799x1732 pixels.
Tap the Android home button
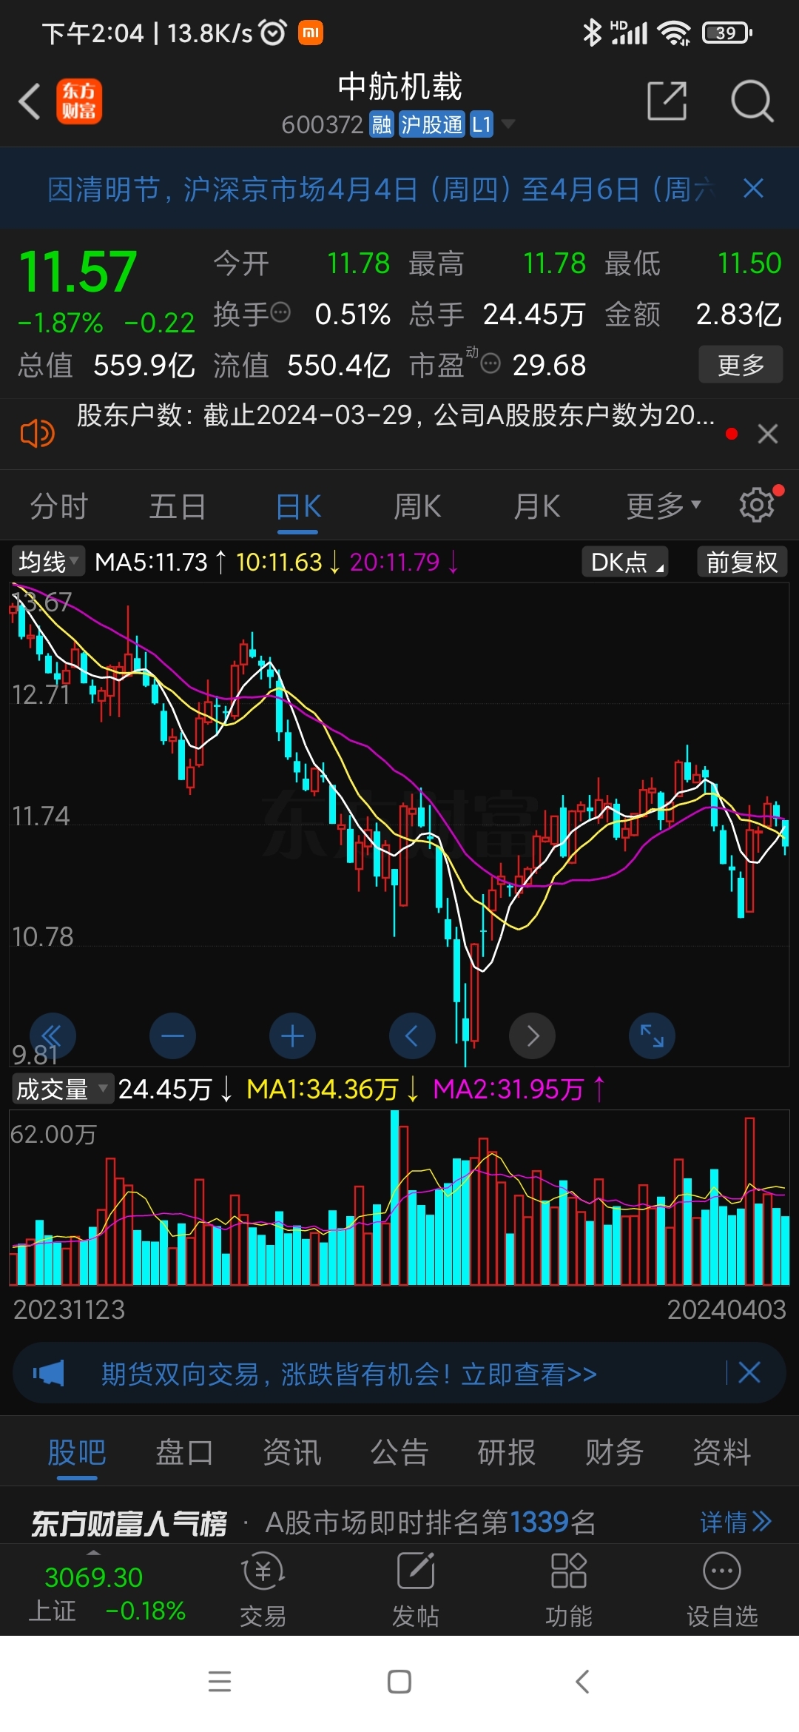[399, 1682]
